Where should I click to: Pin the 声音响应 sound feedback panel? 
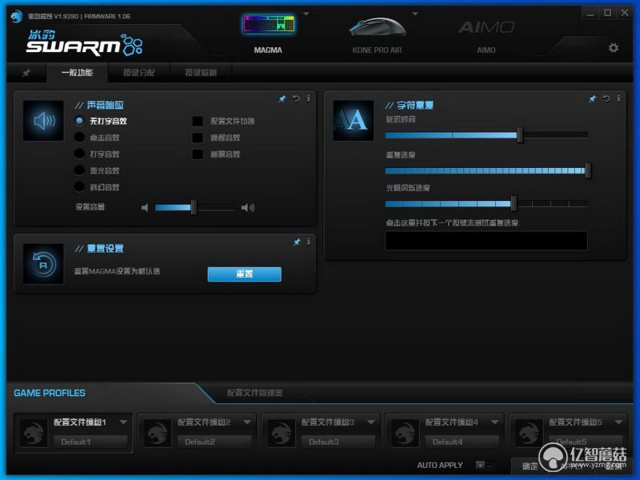point(282,98)
